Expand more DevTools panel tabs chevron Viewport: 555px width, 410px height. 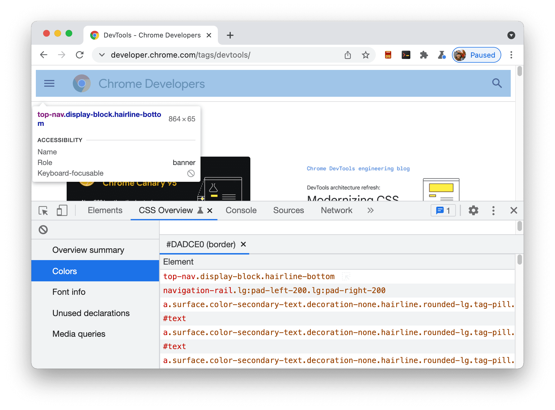click(370, 210)
